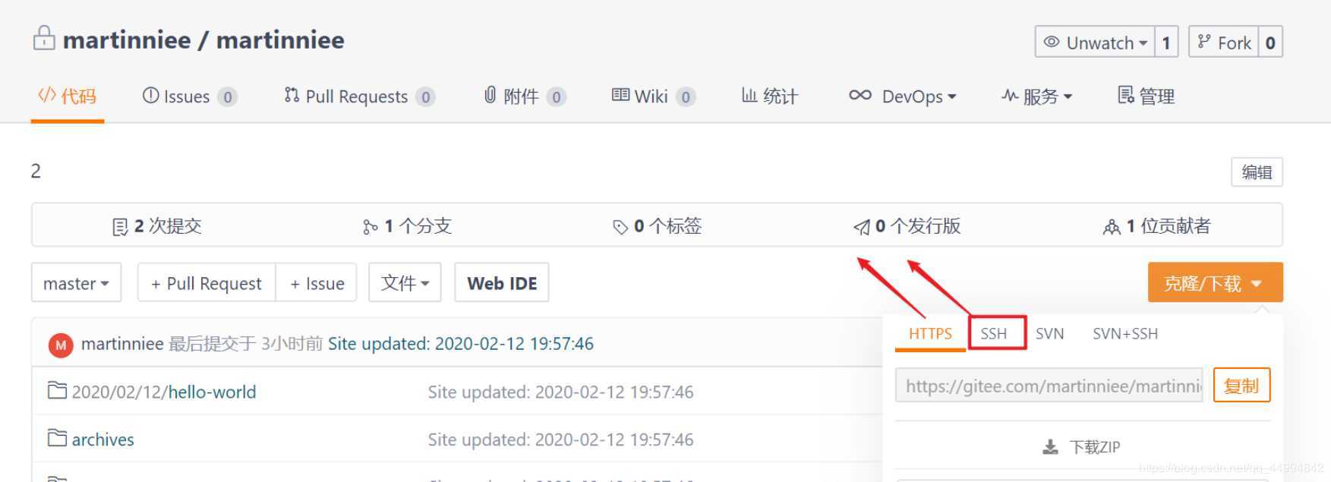Click the download icon beside 下载ZIP

pos(1050,447)
